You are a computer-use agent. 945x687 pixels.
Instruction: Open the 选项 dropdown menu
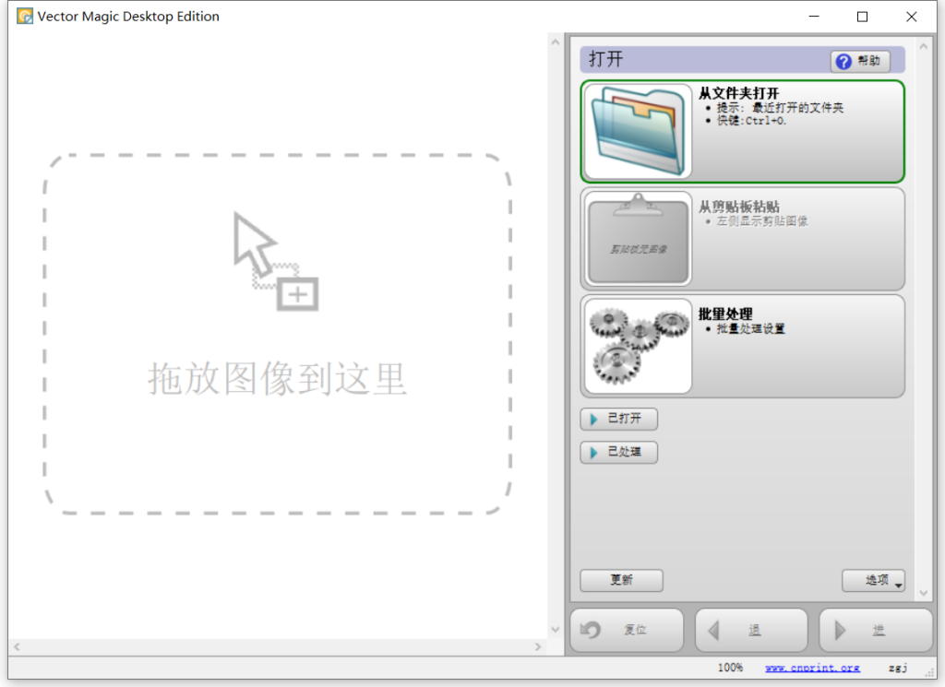[873, 581]
